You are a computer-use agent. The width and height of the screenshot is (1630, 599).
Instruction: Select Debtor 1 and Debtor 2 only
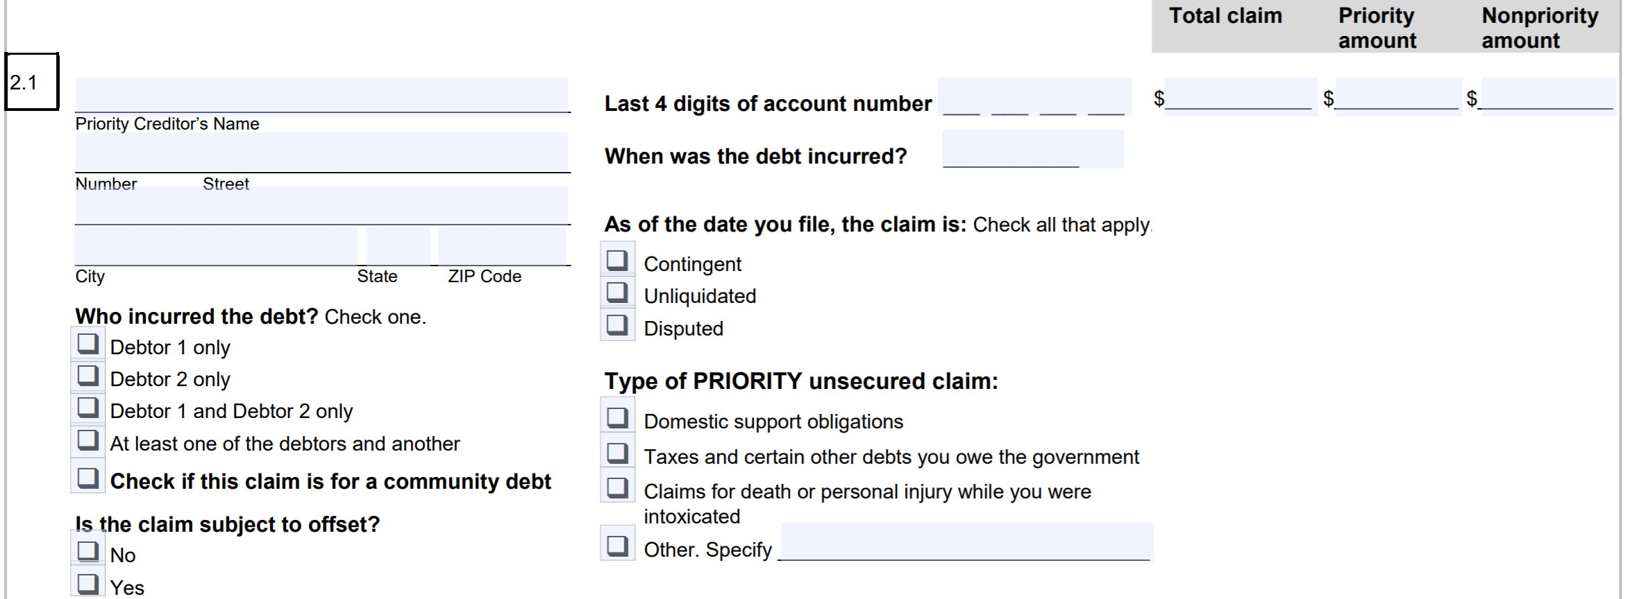[88, 408]
